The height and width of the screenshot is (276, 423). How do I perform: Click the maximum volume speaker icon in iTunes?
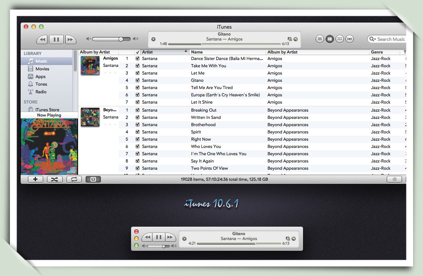click(x=135, y=39)
